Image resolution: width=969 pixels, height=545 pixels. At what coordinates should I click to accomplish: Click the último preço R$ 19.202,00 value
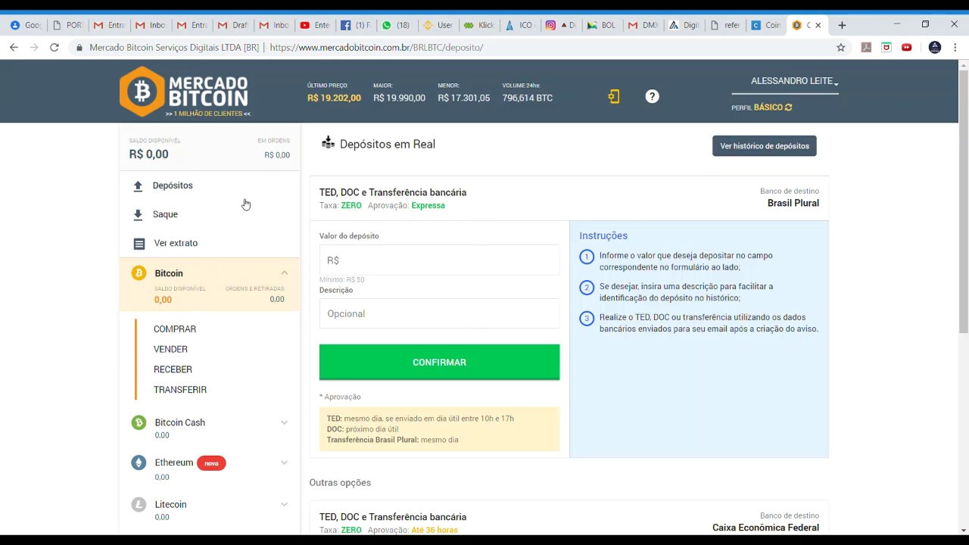pos(334,98)
